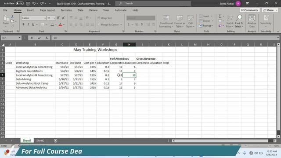Toggle bold formatting
Image resolution: width=281 pixels, height=158 pixels.
[x=23, y=25]
